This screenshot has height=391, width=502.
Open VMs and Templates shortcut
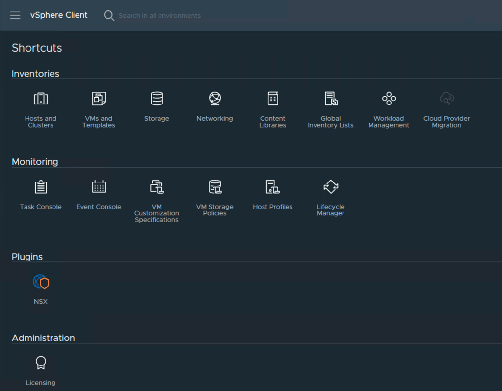(x=99, y=99)
